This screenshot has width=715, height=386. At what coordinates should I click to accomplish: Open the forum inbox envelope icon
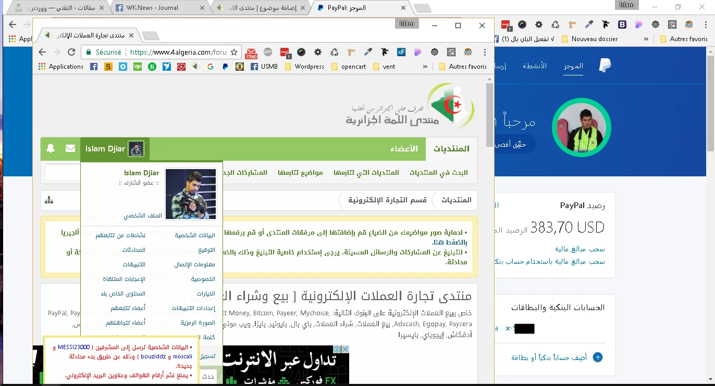70,149
